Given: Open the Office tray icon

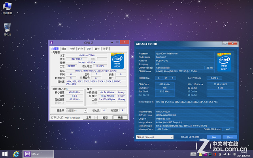Looking at the screenshot, I should tap(215, 154).
